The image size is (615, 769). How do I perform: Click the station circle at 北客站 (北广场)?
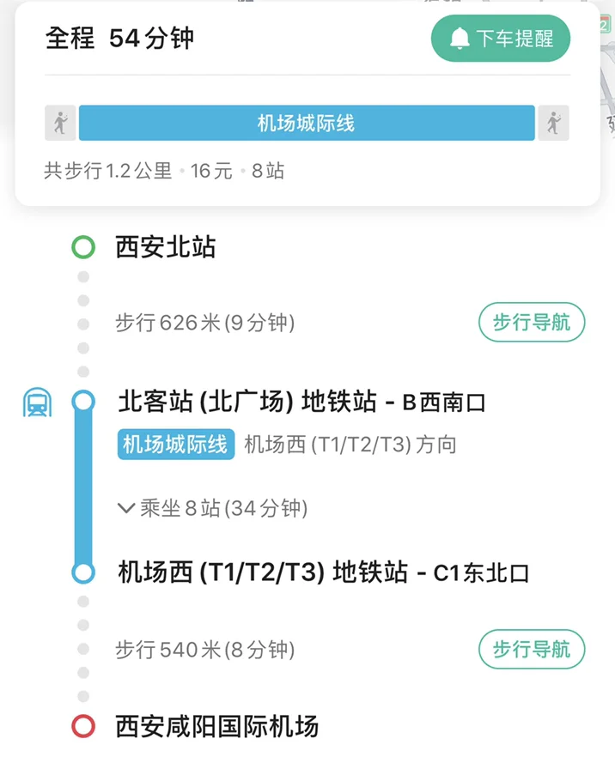82,400
